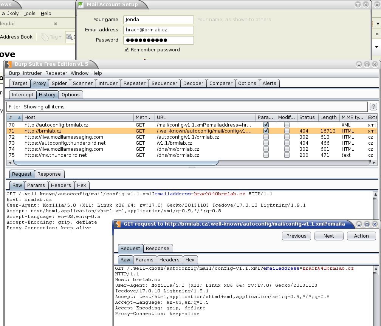Click the Burp Suite logo in title bar
Image resolution: width=381 pixels, height=326 pixels.
pyautogui.click(x=9, y=64)
